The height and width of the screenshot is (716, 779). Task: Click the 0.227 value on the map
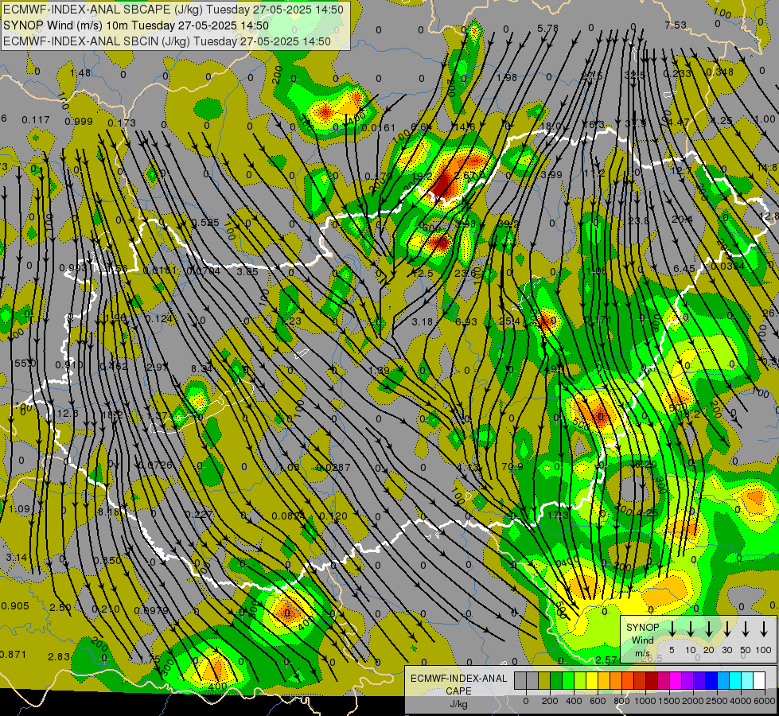click(201, 515)
